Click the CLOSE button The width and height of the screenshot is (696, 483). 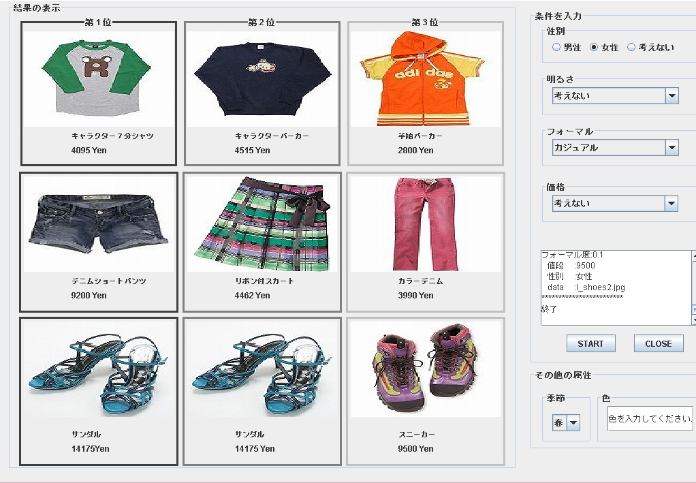click(x=659, y=343)
